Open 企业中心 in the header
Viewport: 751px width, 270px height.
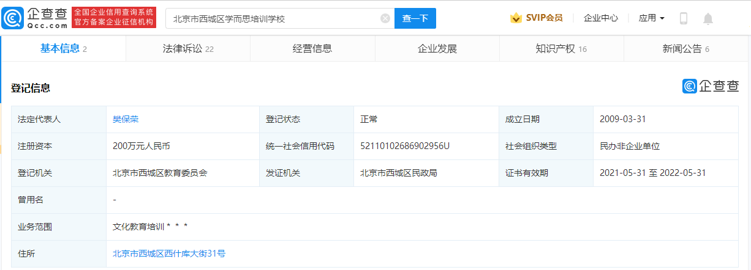tap(601, 18)
